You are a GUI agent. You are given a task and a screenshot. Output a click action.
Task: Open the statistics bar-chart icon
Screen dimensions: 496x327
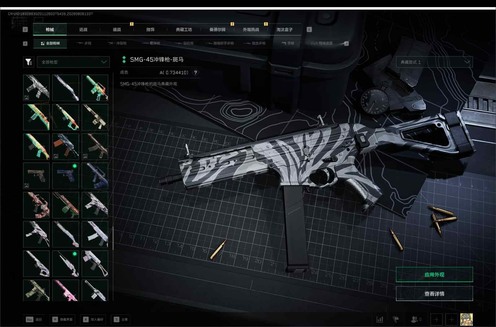coord(380,319)
